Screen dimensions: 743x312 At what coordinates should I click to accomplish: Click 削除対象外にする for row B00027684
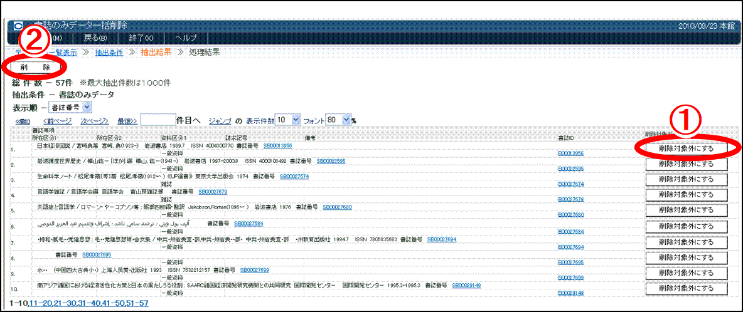coord(686,226)
